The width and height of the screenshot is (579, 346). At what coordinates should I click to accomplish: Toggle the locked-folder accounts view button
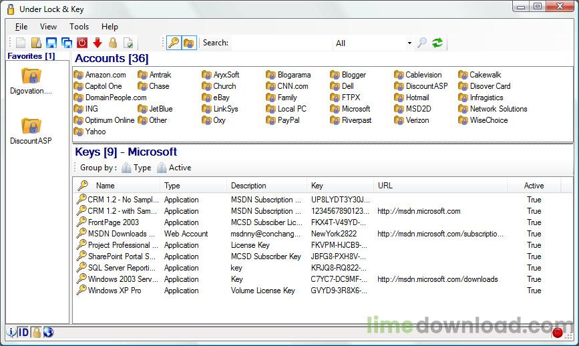pyautogui.click(x=189, y=43)
